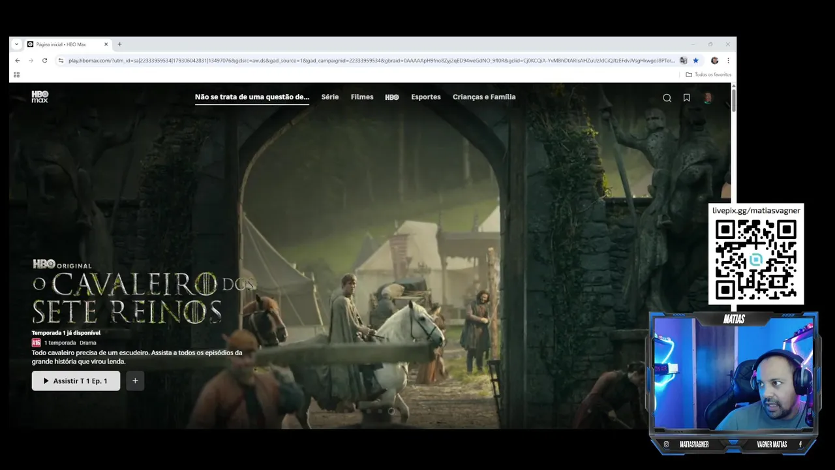
Task: Open the Esportes menu item
Action: (x=426, y=97)
